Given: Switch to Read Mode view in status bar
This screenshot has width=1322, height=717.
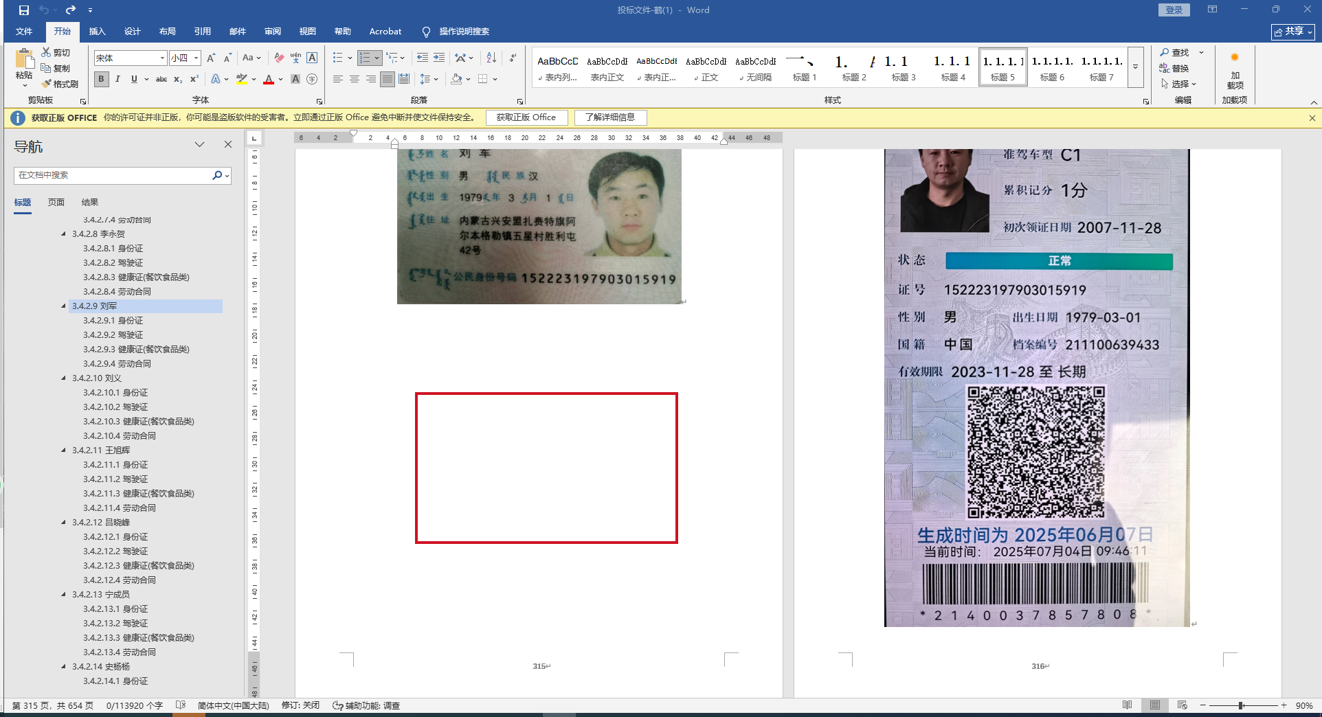Looking at the screenshot, I should [x=1128, y=705].
